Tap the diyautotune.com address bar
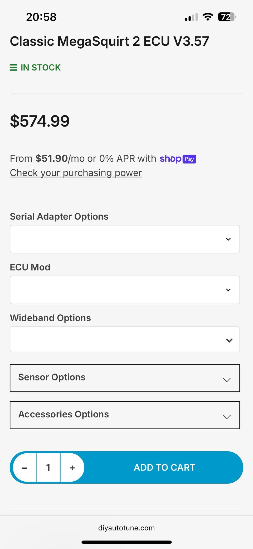 pyautogui.click(x=126, y=528)
